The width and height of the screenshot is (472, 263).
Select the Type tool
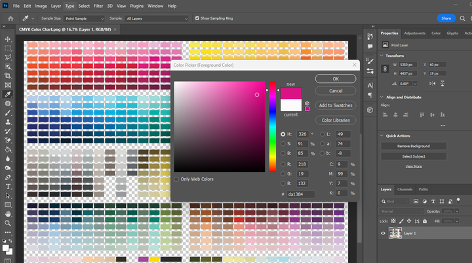pos(8,186)
